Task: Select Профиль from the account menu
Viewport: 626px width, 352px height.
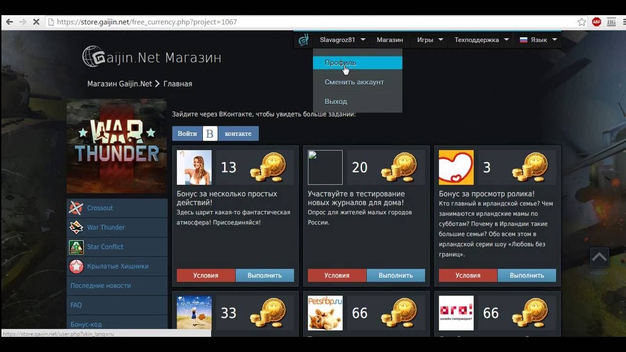Action: (x=358, y=63)
